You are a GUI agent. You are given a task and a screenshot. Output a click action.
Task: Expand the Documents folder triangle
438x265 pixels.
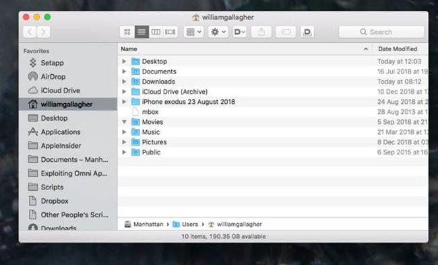coord(124,71)
